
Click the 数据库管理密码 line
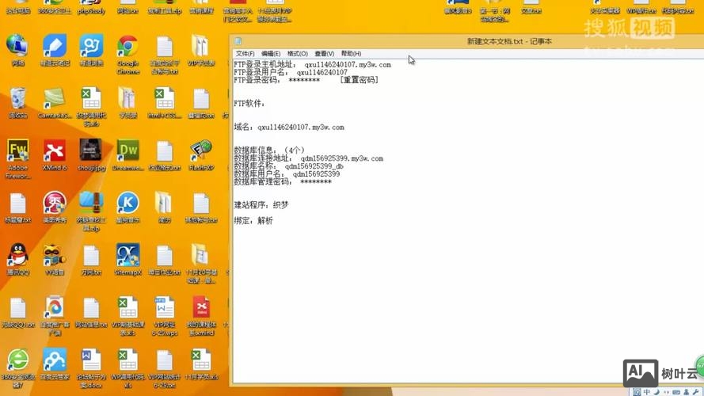(x=283, y=181)
